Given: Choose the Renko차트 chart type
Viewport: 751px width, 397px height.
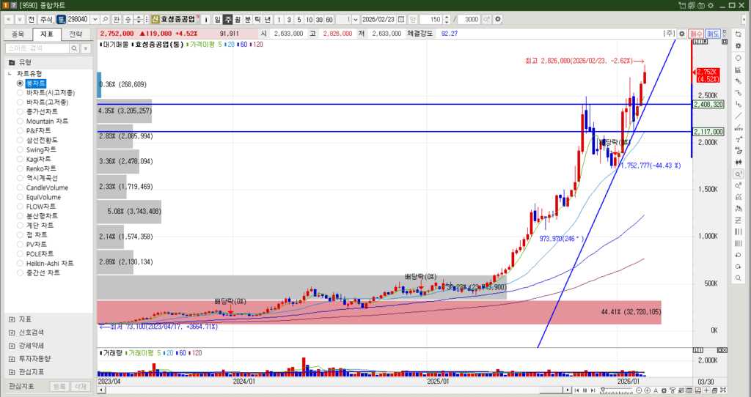Looking at the screenshot, I should (20, 168).
